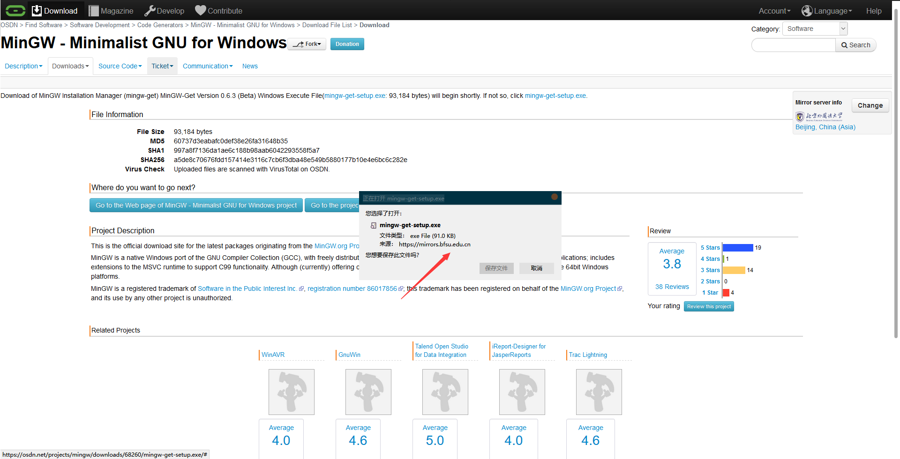
Task: Click the GnuWin project thumbnail
Action: (368, 392)
